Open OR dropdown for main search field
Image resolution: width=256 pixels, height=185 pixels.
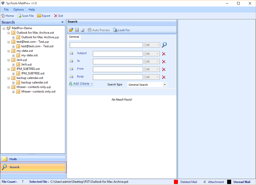(x=152, y=45)
